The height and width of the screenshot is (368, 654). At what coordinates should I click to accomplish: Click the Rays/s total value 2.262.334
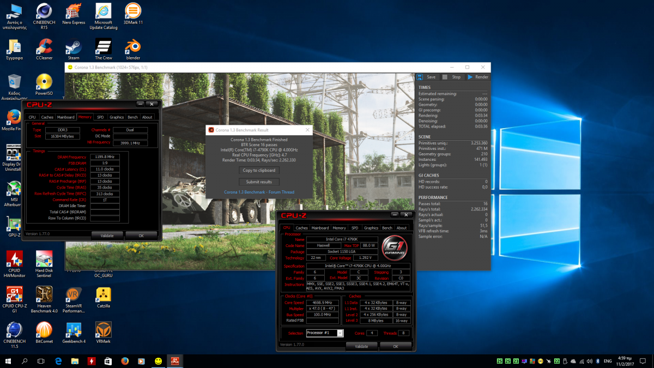479,209
